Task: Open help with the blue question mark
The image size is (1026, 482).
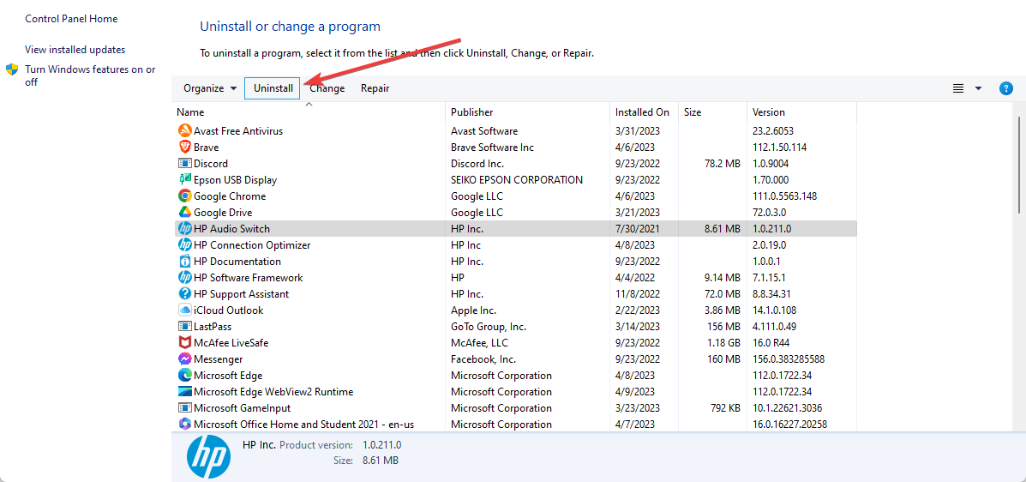Action: [x=1006, y=88]
